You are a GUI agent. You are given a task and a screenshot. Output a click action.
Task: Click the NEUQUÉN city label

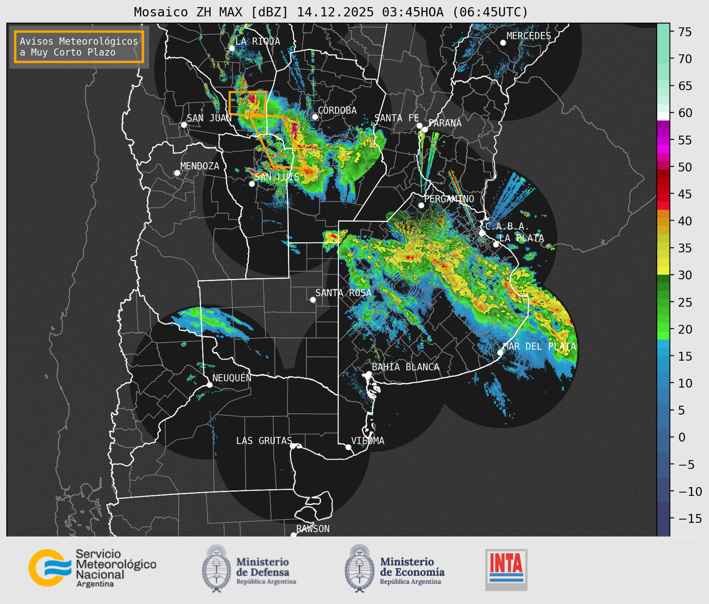point(232,378)
